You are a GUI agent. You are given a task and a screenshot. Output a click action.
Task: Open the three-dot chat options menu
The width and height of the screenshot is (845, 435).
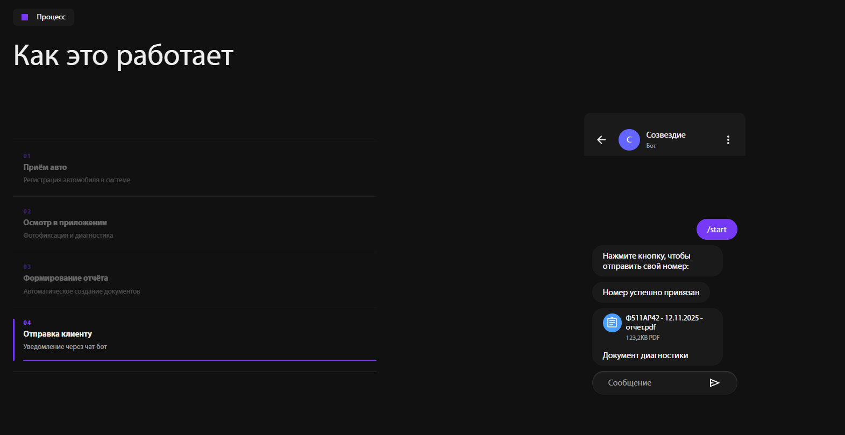tap(728, 140)
